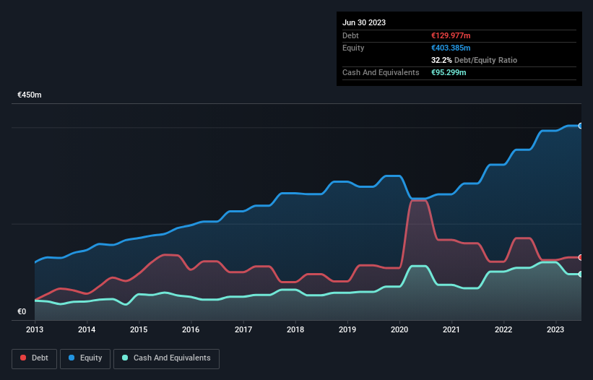
Task: Click the €95.299m cash value
Action: point(449,72)
